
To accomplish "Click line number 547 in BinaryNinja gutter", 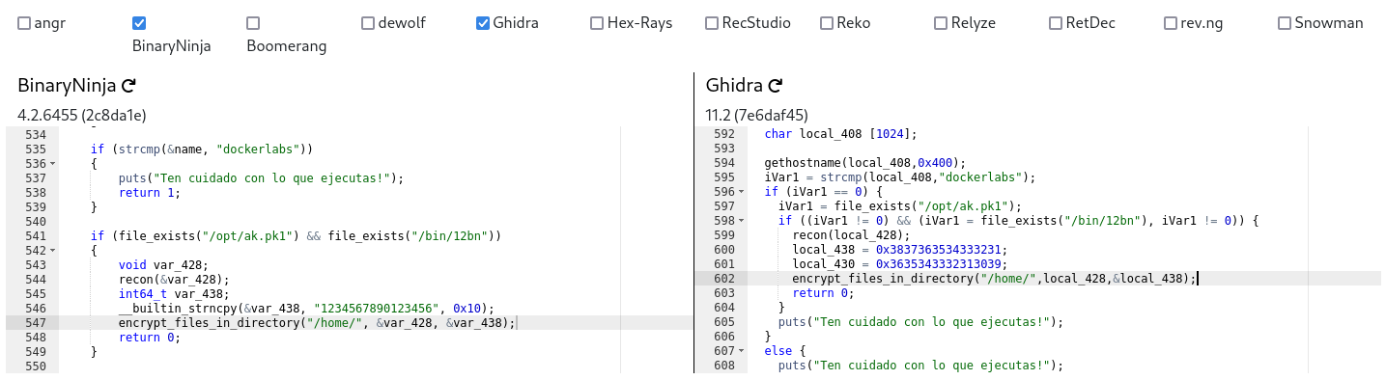I will click(x=36, y=323).
